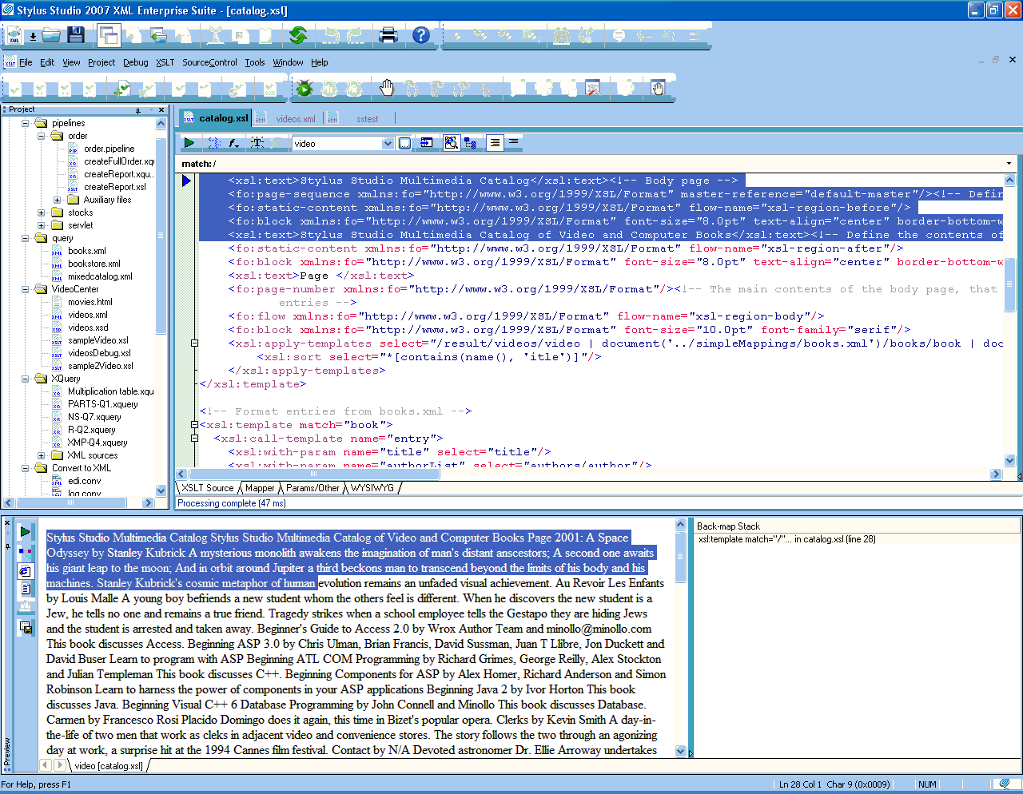Click the green Preview Result play button
This screenshot has height=794, width=1023.
click(x=189, y=143)
